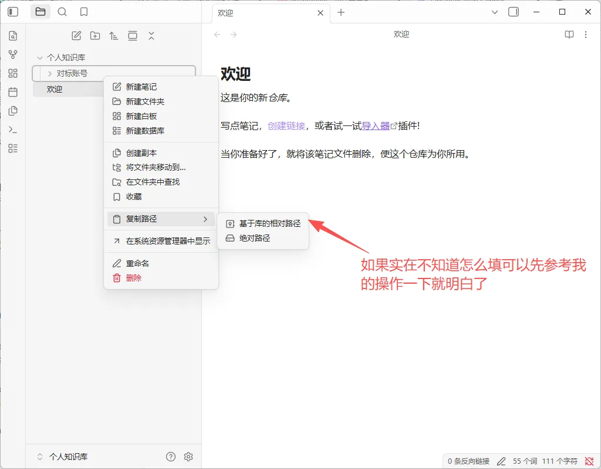Toggle the left sidebar collapse icon

click(x=13, y=12)
